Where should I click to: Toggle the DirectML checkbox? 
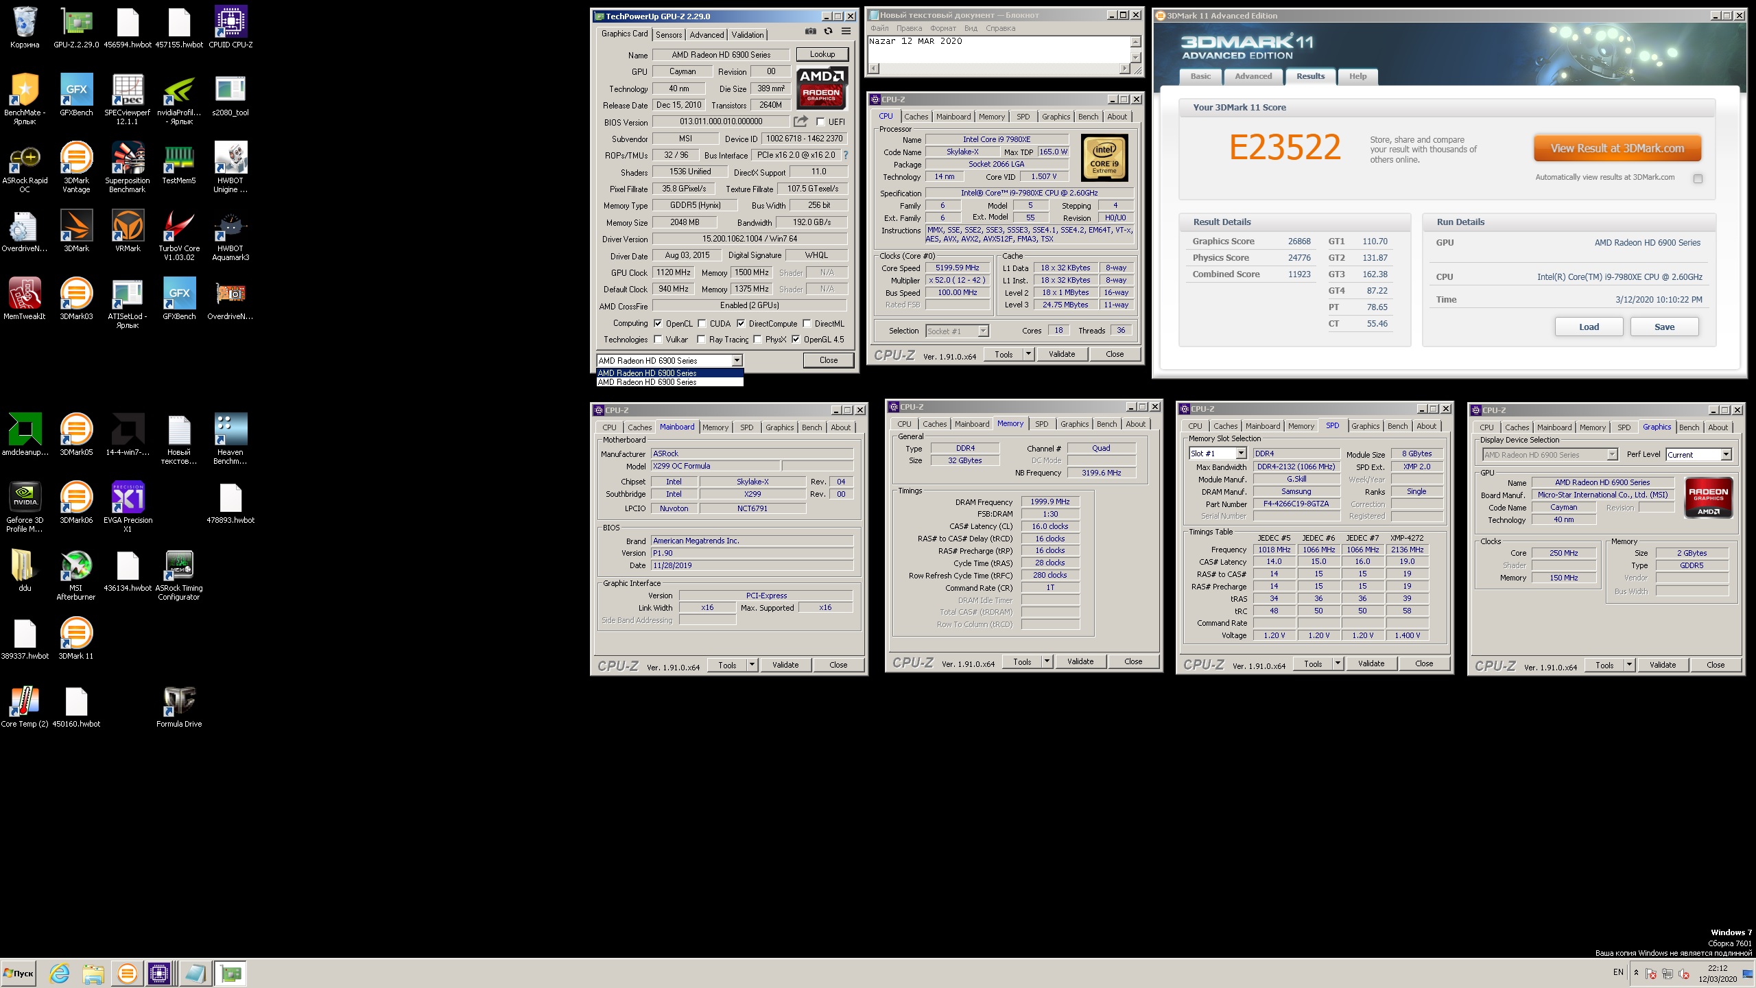(x=807, y=324)
